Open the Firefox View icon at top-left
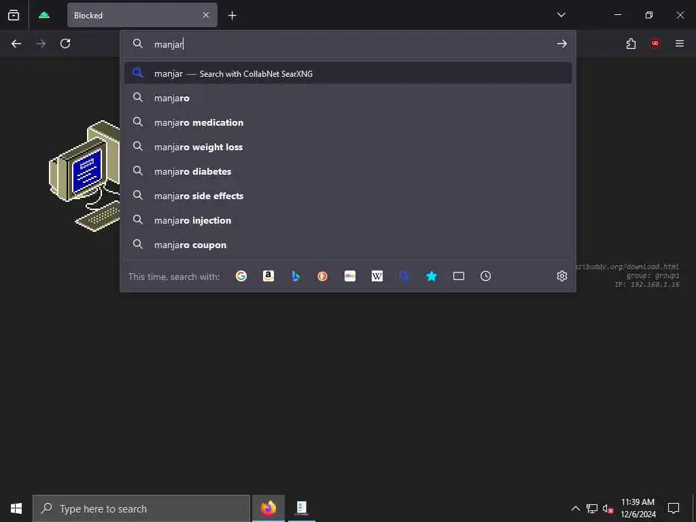 (14, 15)
